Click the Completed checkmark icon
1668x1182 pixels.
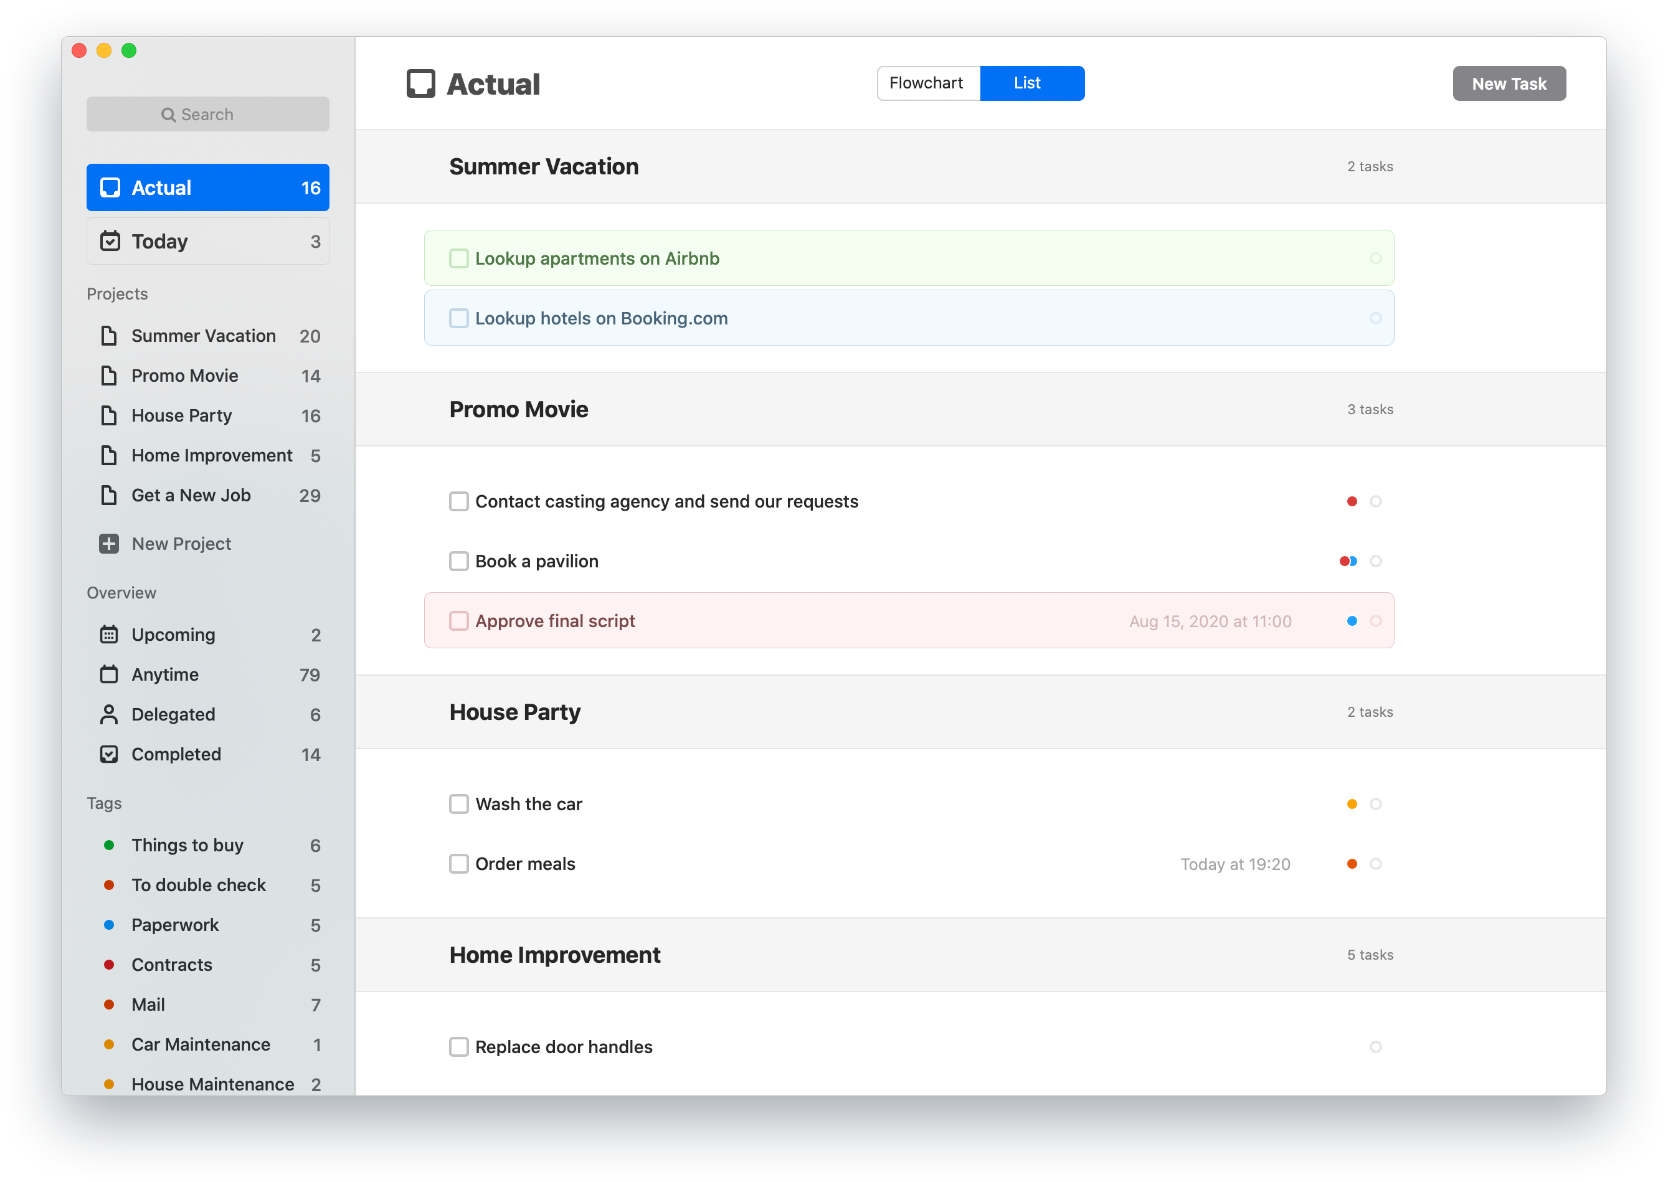(x=109, y=754)
